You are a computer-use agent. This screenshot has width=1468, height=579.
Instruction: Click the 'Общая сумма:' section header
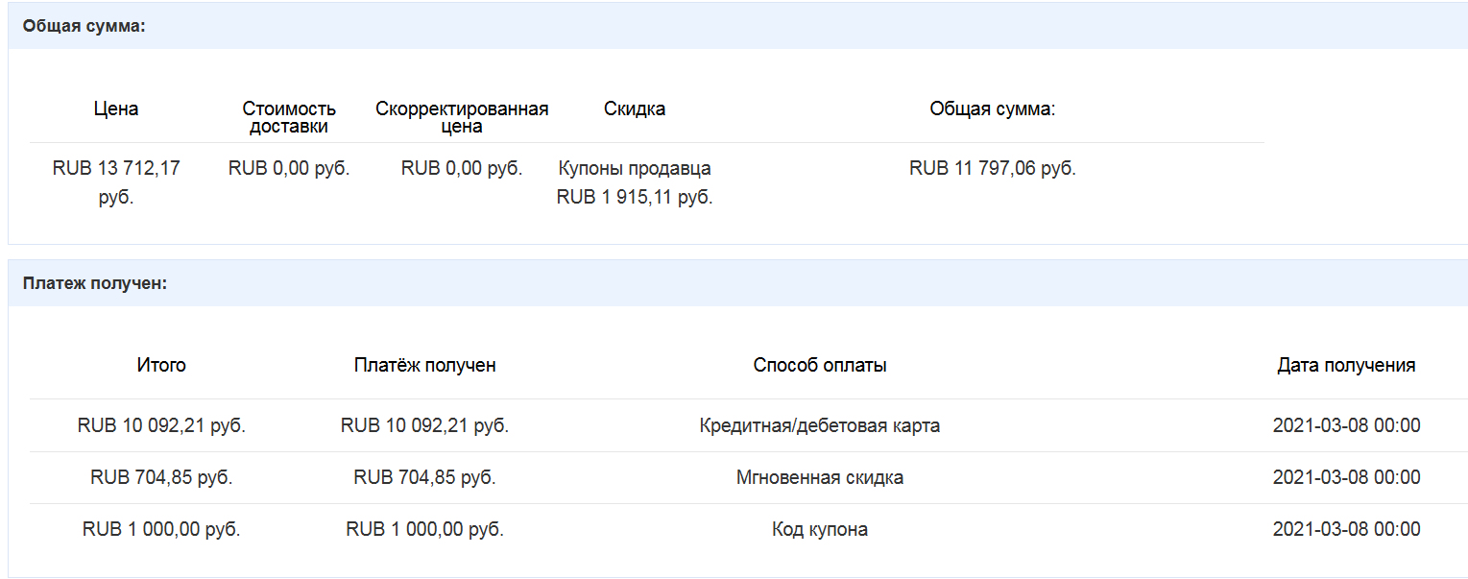tap(84, 26)
